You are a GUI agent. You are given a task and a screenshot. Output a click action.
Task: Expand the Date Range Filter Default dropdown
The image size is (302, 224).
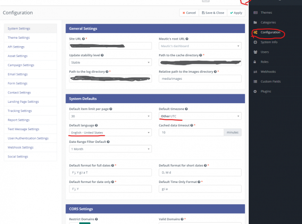pos(110,149)
